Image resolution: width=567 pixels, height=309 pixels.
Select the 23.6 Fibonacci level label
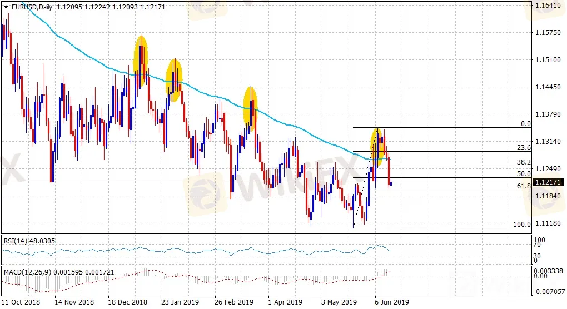[x=524, y=148]
